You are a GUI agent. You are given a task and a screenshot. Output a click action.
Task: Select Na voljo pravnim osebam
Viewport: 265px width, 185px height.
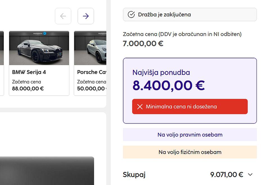point(190,135)
